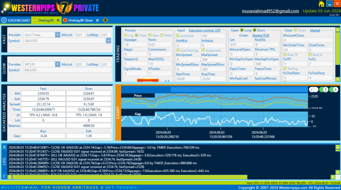Click the orange STOP button
Viewport: 341px width, 190px height.
pyautogui.click(x=148, y=81)
